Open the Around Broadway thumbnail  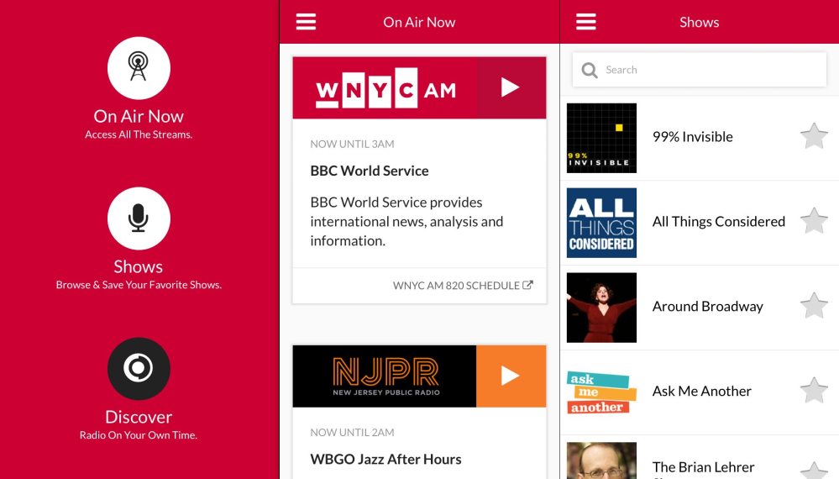pos(601,308)
